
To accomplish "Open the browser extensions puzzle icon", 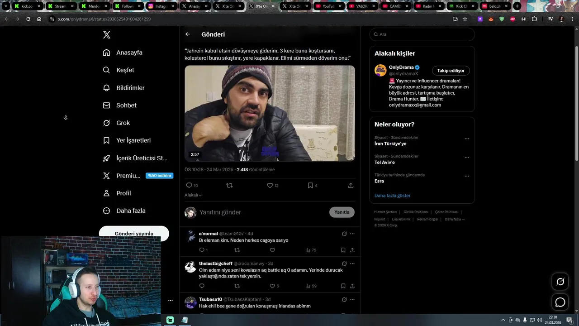I will click(535, 19).
